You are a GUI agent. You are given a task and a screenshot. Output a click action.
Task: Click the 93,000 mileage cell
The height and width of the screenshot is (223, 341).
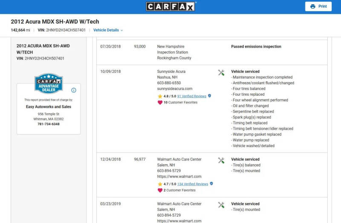(x=140, y=46)
